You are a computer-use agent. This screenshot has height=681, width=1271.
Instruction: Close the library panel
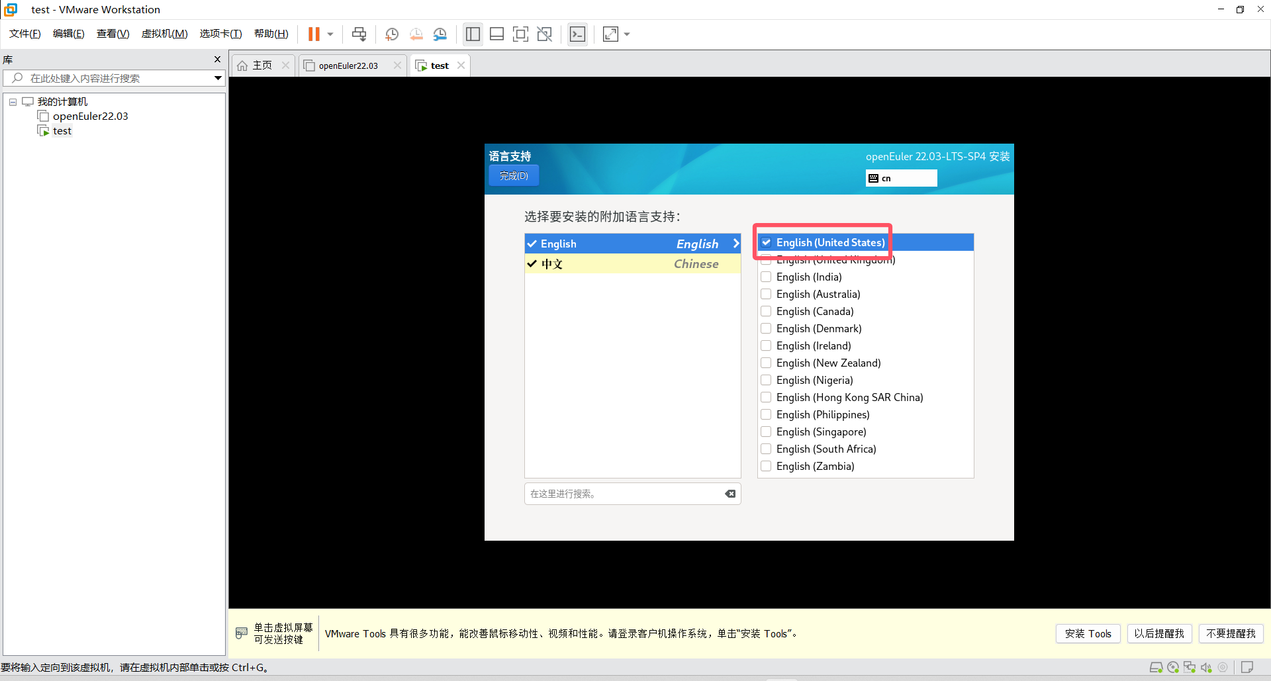coord(217,60)
